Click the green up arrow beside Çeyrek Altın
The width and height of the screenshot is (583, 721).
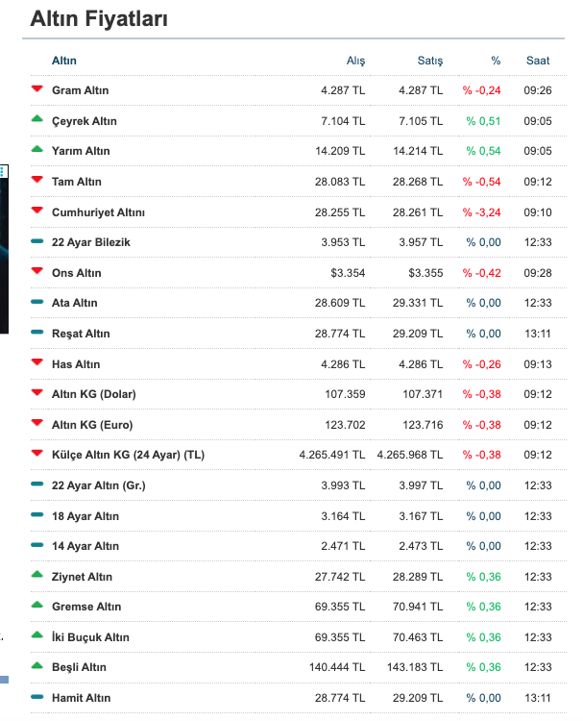point(36,120)
